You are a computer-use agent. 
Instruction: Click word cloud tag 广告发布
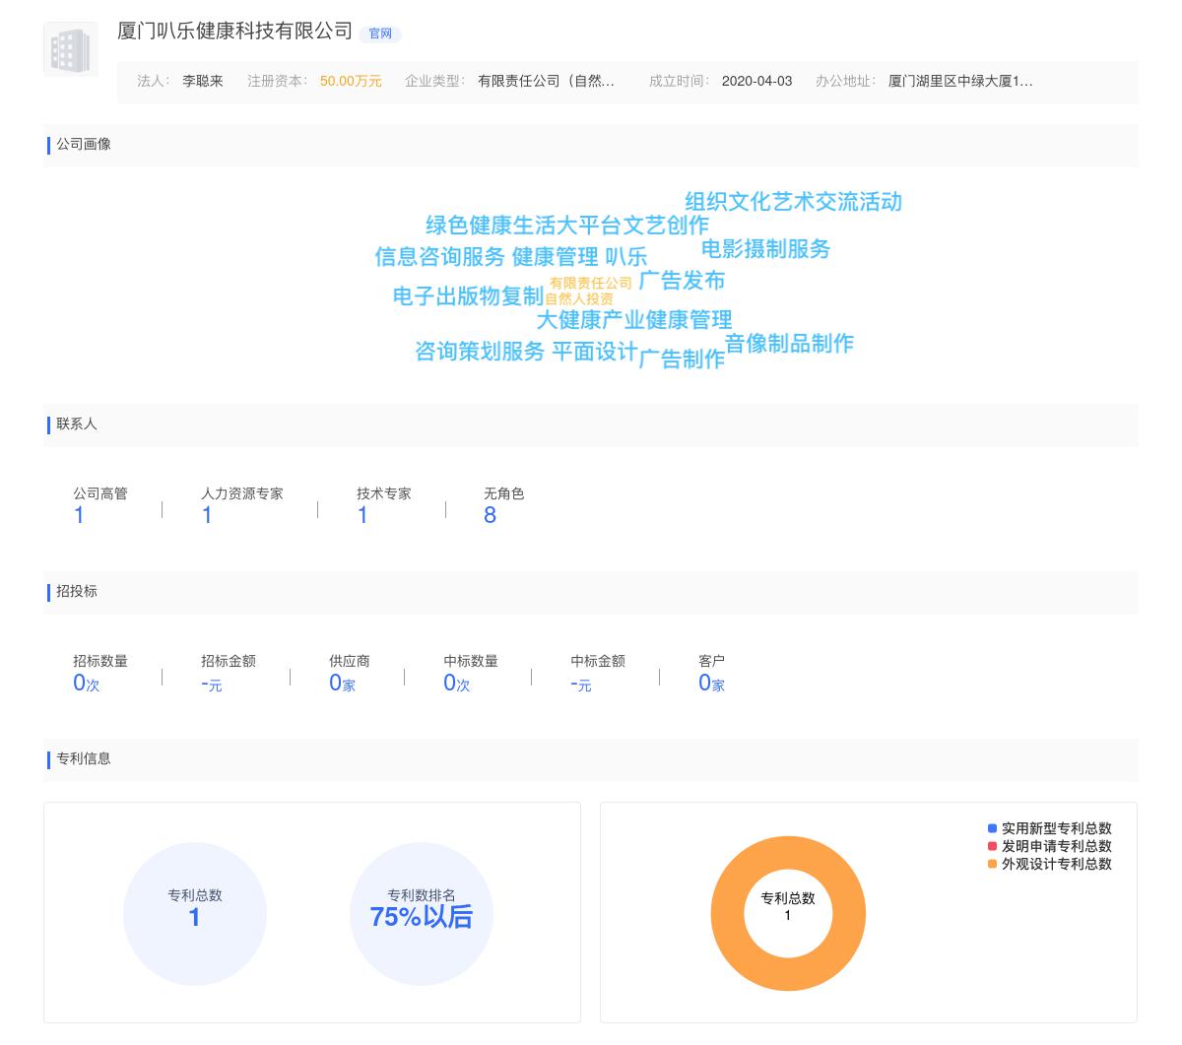682,281
